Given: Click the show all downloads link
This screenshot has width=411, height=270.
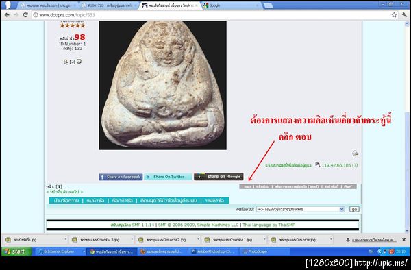Looking at the screenshot, I should tap(374, 240).
